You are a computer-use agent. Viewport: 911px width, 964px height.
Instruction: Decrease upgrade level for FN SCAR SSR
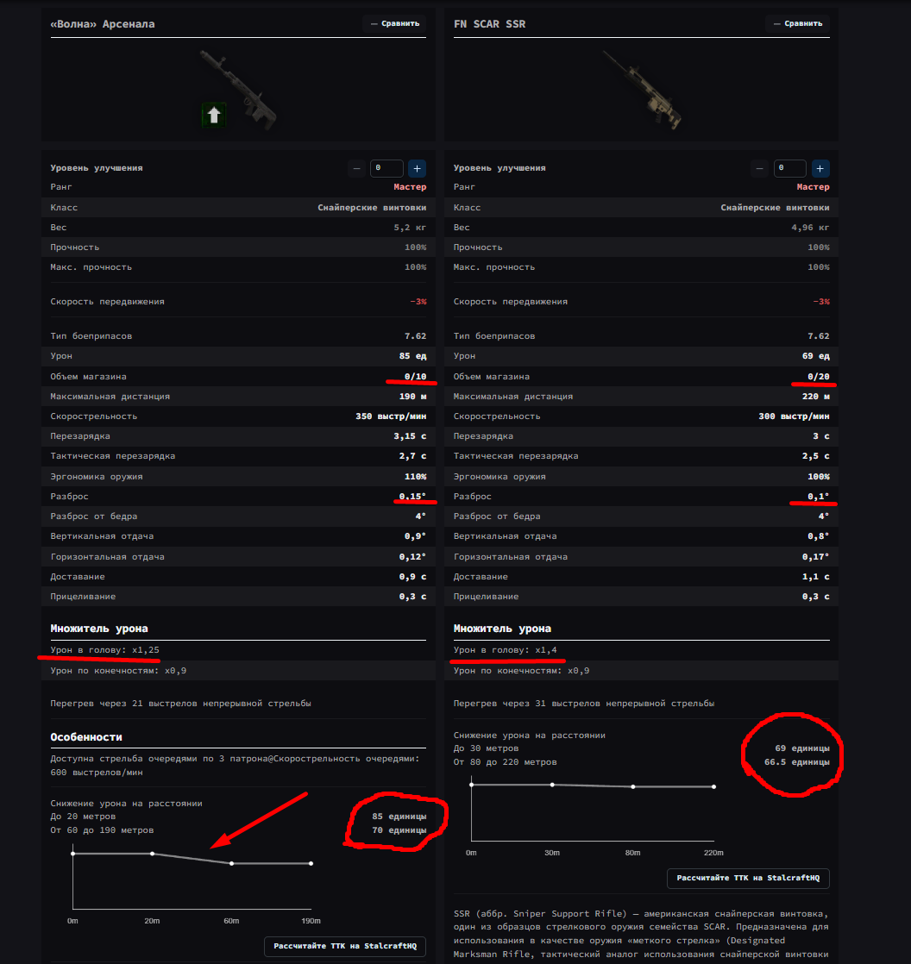(759, 168)
